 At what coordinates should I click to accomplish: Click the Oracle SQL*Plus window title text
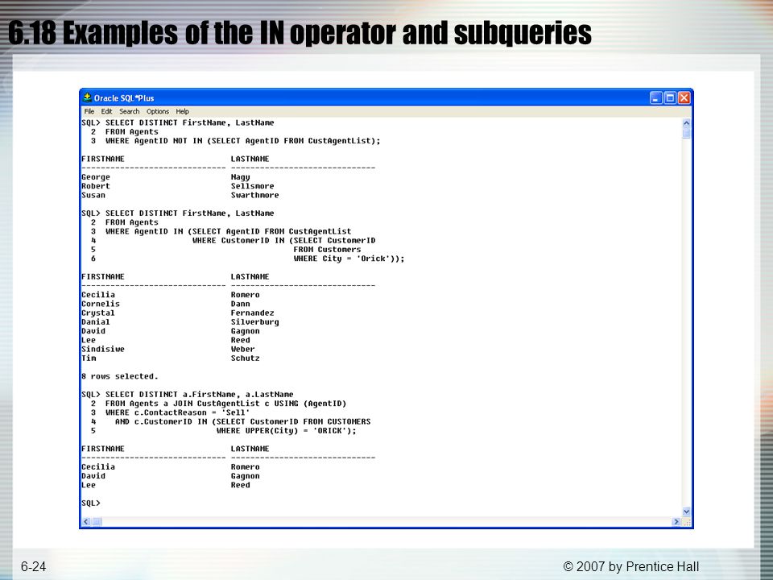point(124,98)
